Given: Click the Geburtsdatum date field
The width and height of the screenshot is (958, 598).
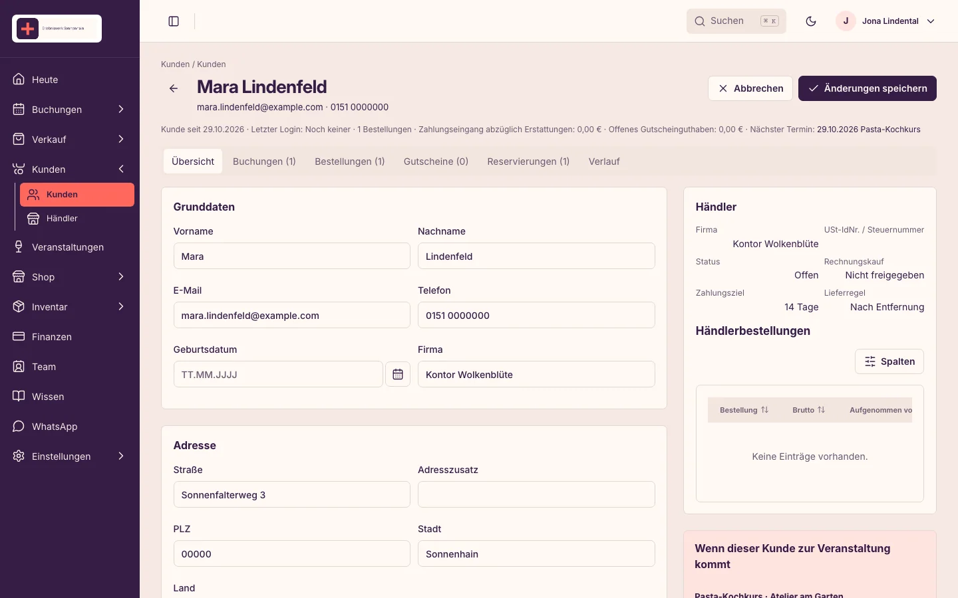Looking at the screenshot, I should [278, 374].
